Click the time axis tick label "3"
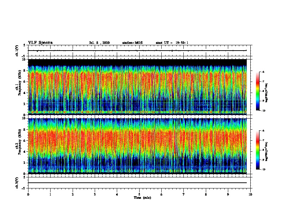282x218 pixels. (95, 194)
